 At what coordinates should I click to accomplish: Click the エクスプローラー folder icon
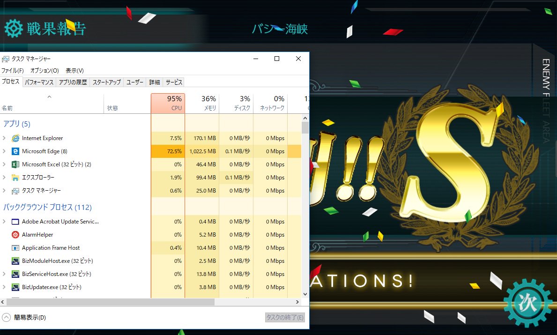click(x=15, y=178)
